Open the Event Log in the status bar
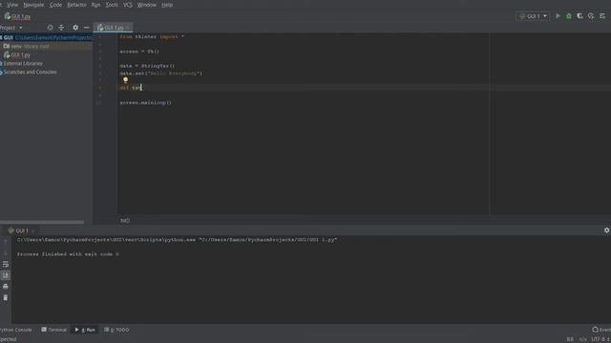The image size is (611, 343). point(601,330)
